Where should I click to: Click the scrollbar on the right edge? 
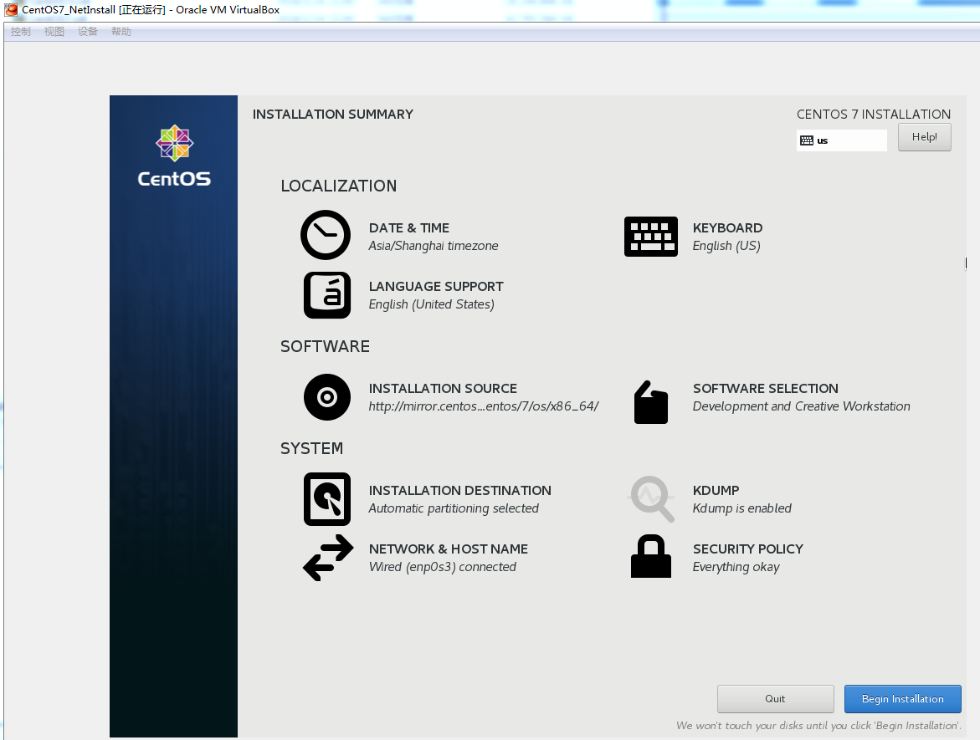pos(966,263)
